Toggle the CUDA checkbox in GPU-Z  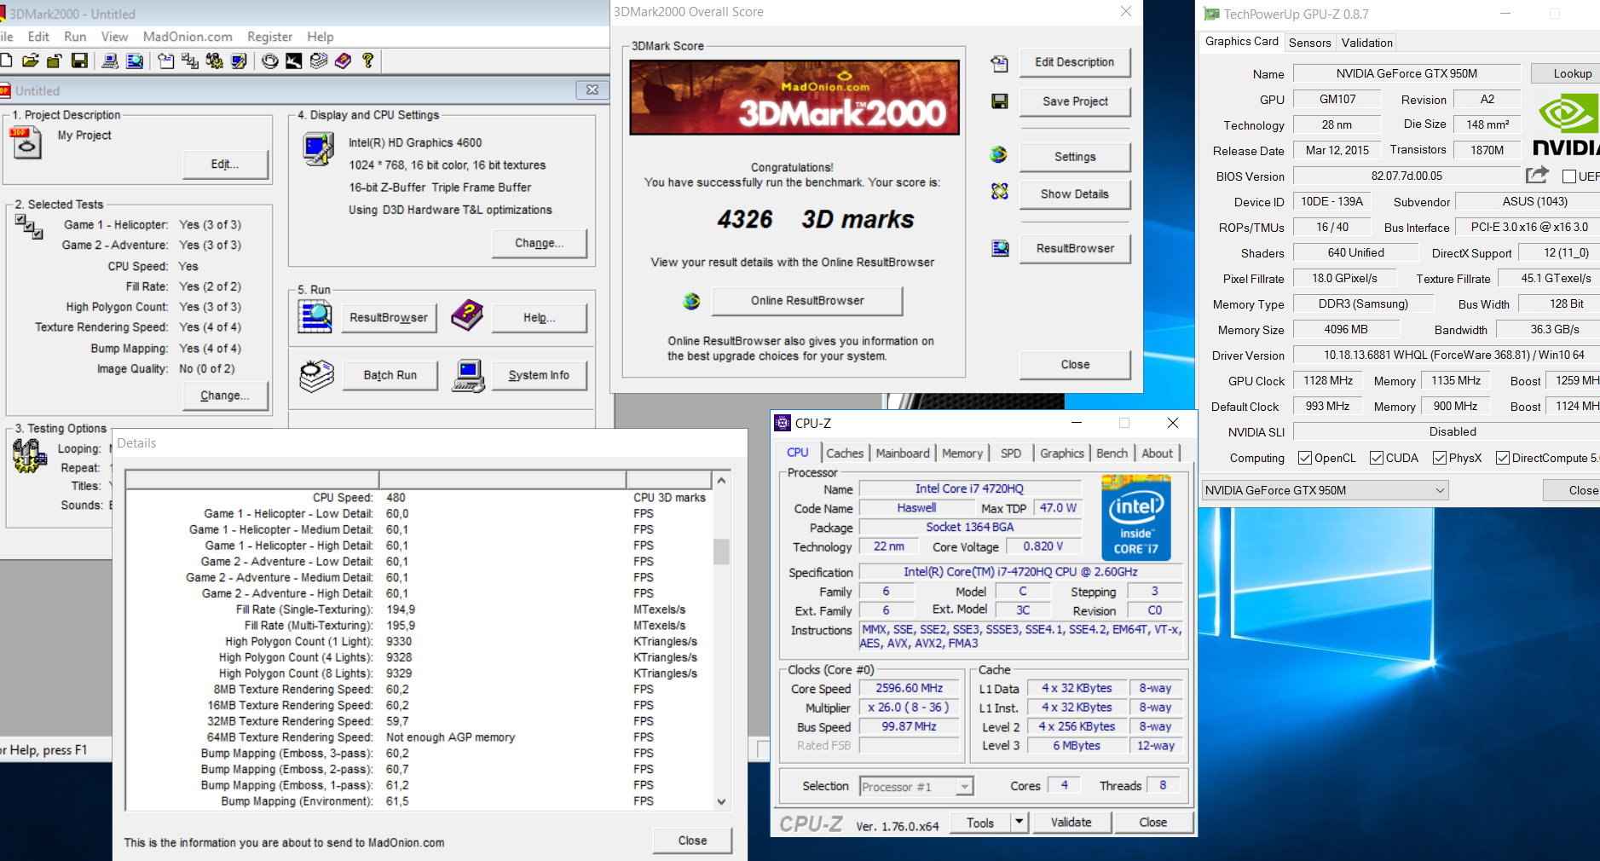pyautogui.click(x=1376, y=458)
